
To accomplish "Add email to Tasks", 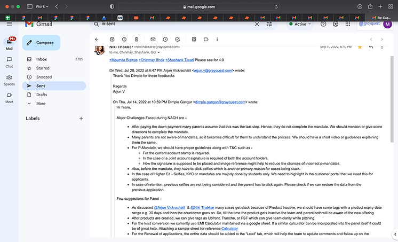I will 178,40.
